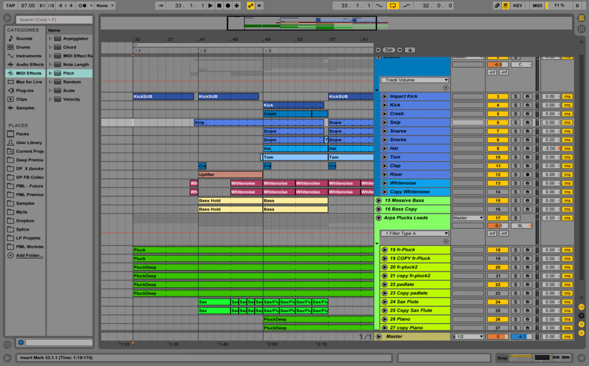The image size is (589, 366).
Task: Expand the Arpeggiator folder
Action: click(50, 39)
